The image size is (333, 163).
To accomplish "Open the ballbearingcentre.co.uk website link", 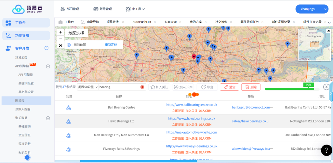I will pyautogui.click(x=192, y=105).
